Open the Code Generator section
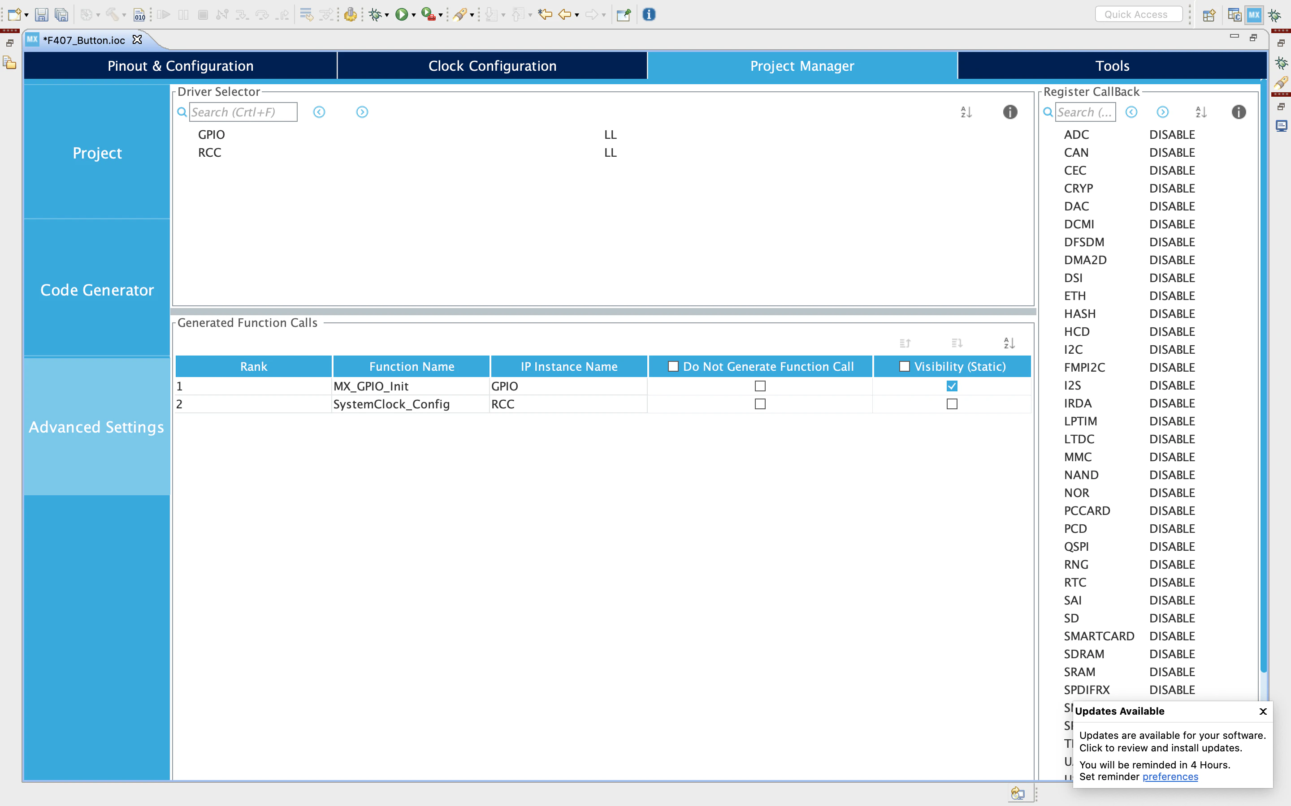The width and height of the screenshot is (1291, 806). coord(97,289)
